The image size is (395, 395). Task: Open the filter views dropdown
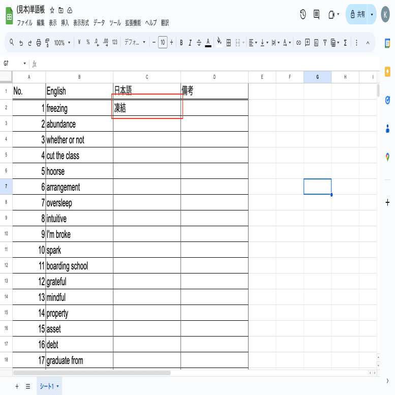coord(335,43)
